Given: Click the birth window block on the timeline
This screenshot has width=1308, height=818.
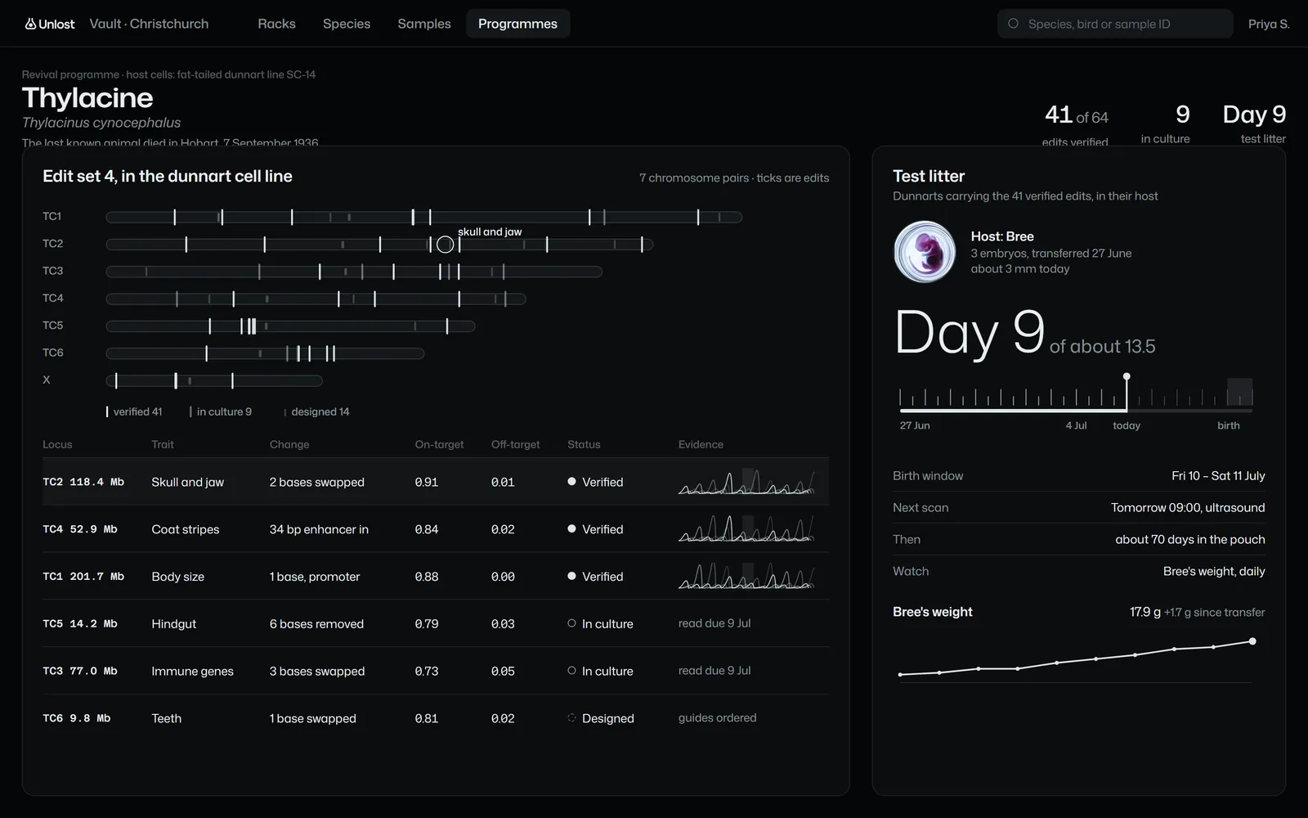Looking at the screenshot, I should coord(1239,392).
